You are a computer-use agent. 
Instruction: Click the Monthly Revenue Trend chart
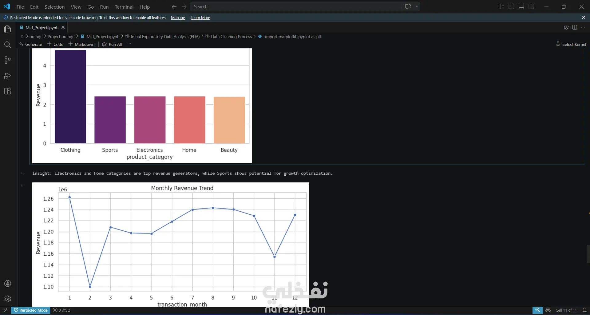click(171, 245)
